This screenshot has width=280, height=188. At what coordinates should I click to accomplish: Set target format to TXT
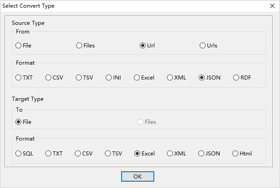[x=49, y=154]
